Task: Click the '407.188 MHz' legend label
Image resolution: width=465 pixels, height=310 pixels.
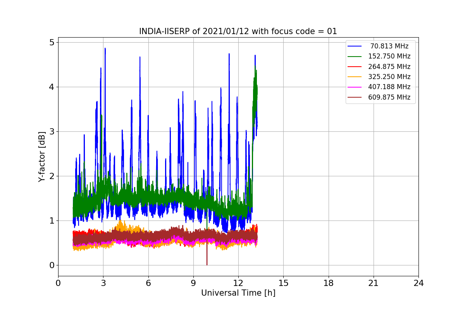Action: [389, 87]
